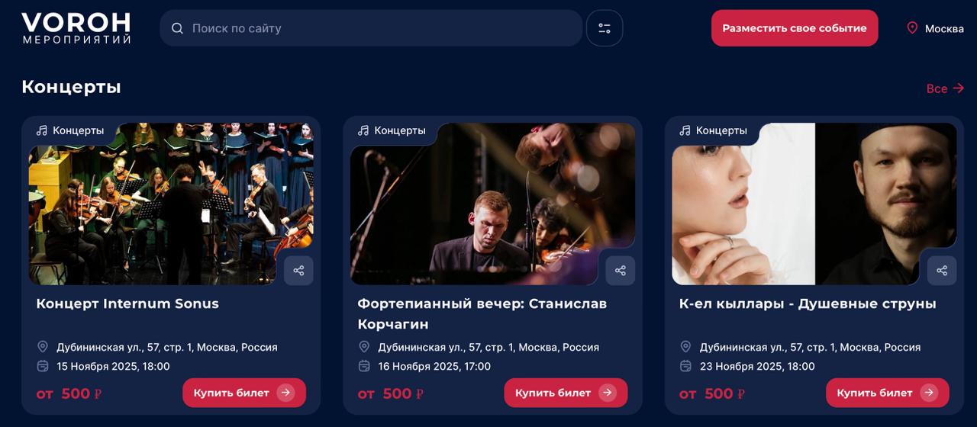The height and width of the screenshot is (427, 977).
Task: Buy ticket for Концерт Internum Sonus
Action: 244,393
